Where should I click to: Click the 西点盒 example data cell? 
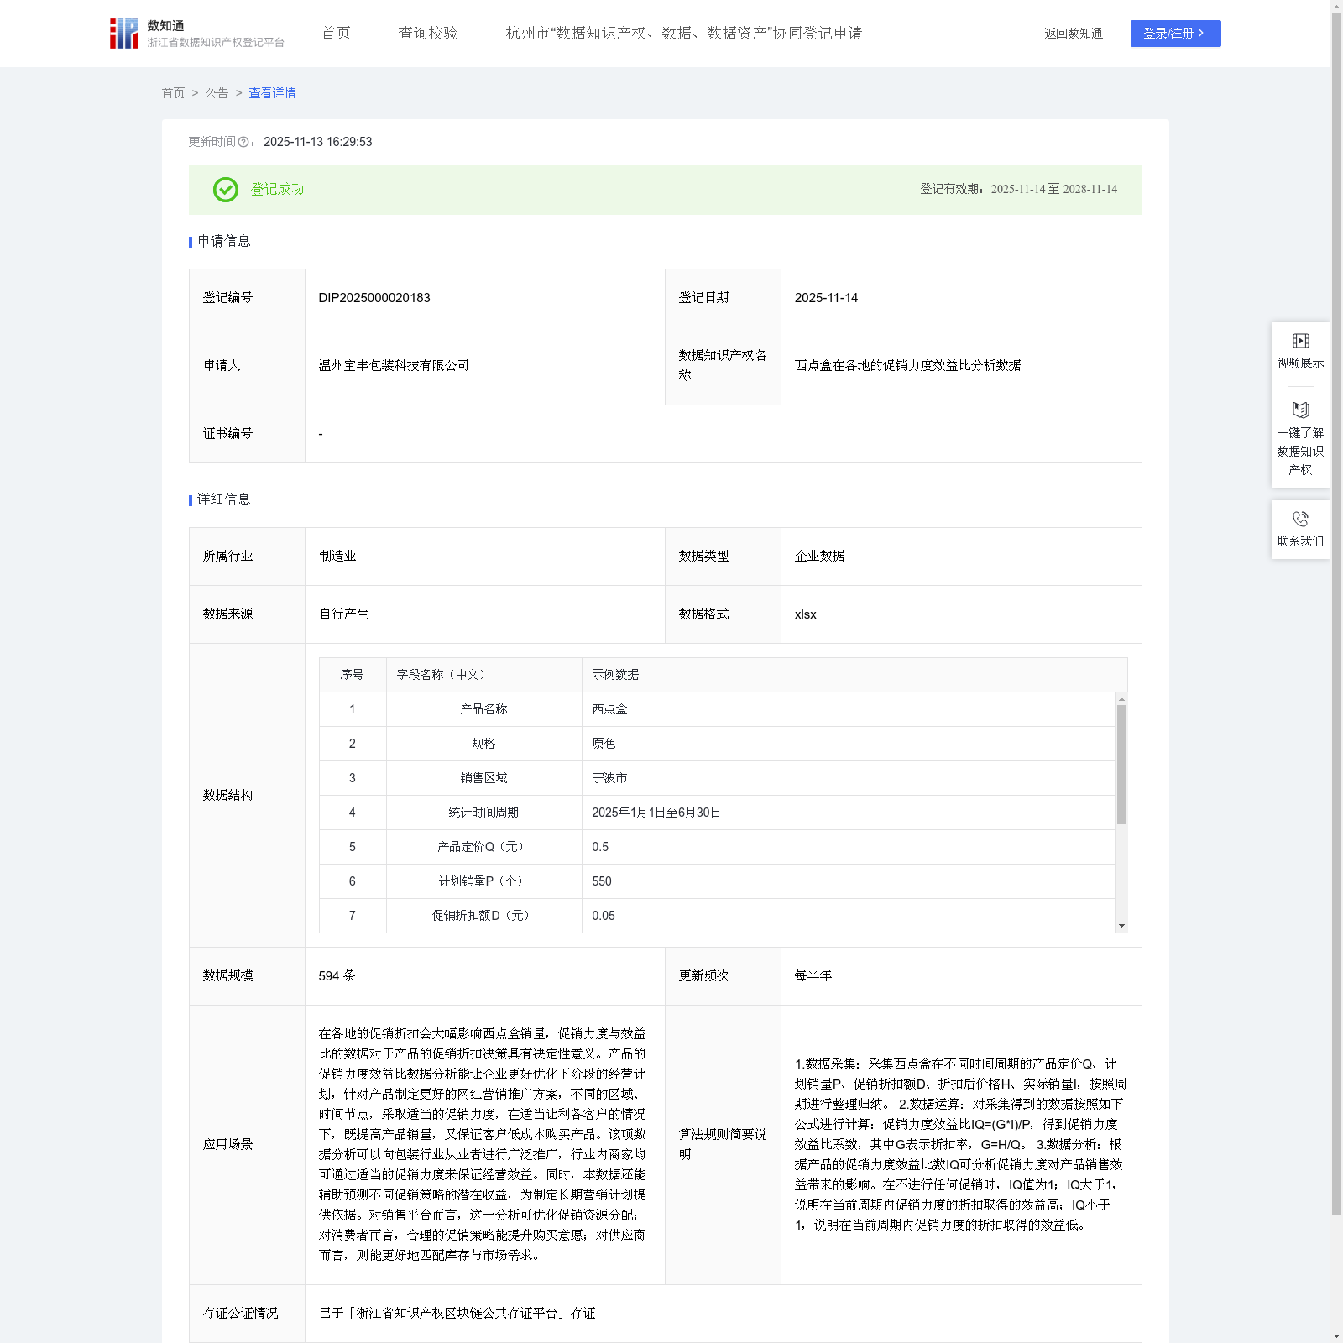848,709
